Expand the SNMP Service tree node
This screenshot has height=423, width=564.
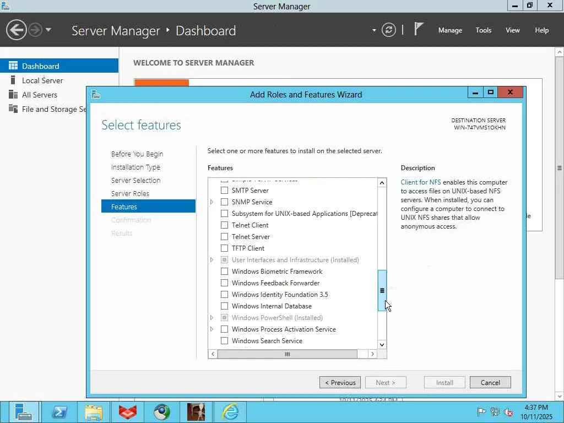pyautogui.click(x=212, y=202)
